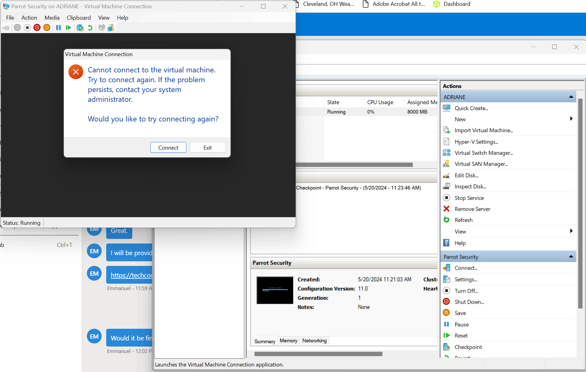Image resolution: width=586 pixels, height=372 pixels.
Task: Launch Virtual SAN Manager from the Actions pane
Action: coord(481,164)
